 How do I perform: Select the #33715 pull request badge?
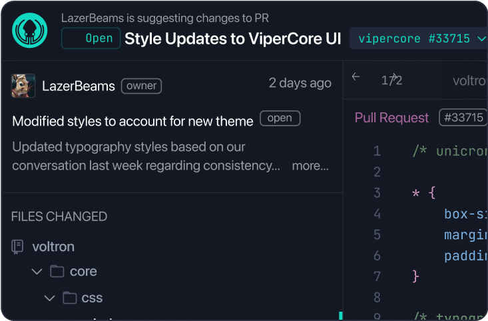coord(463,118)
